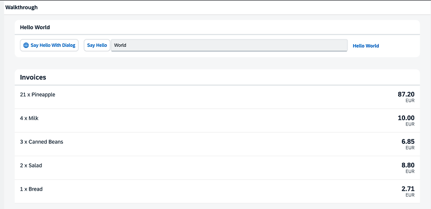Select the 1 x Bread invoice
The height and width of the screenshot is (209, 431).
point(217,192)
